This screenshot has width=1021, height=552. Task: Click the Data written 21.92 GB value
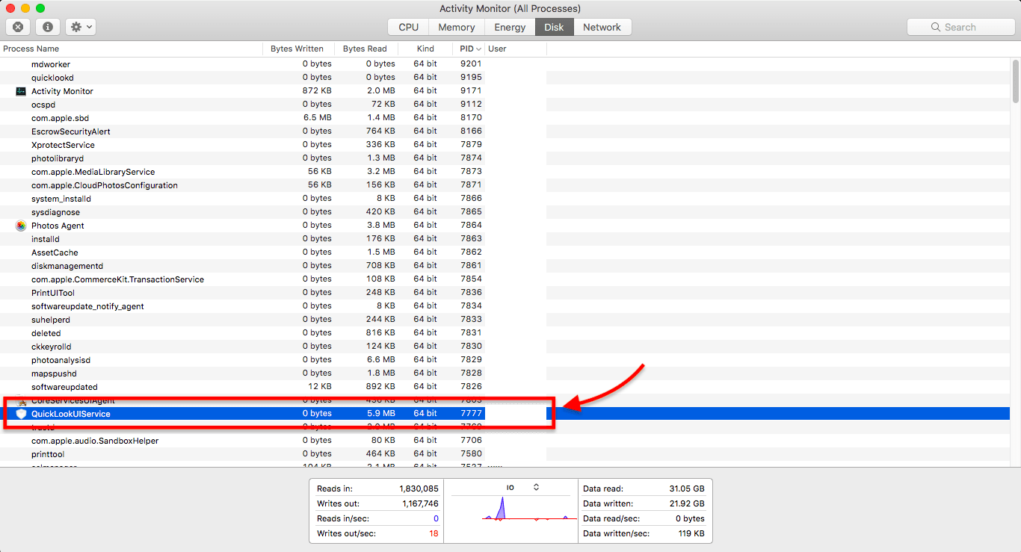pos(687,503)
